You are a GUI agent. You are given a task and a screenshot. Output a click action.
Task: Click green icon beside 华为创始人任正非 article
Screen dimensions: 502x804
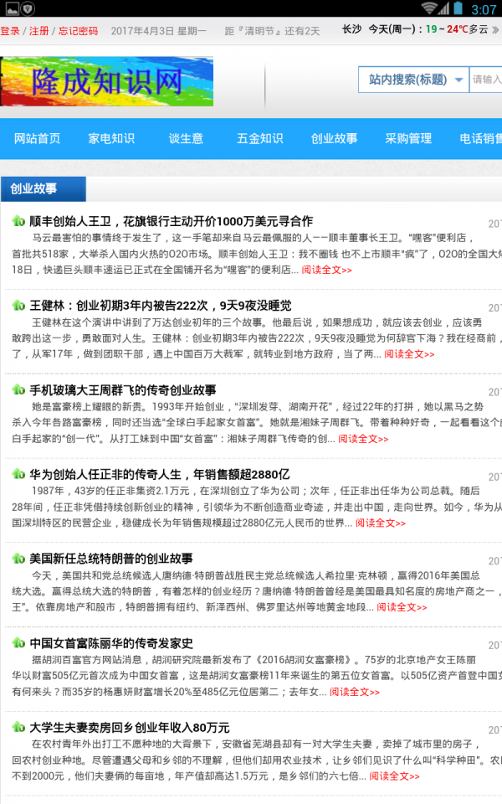point(18,474)
